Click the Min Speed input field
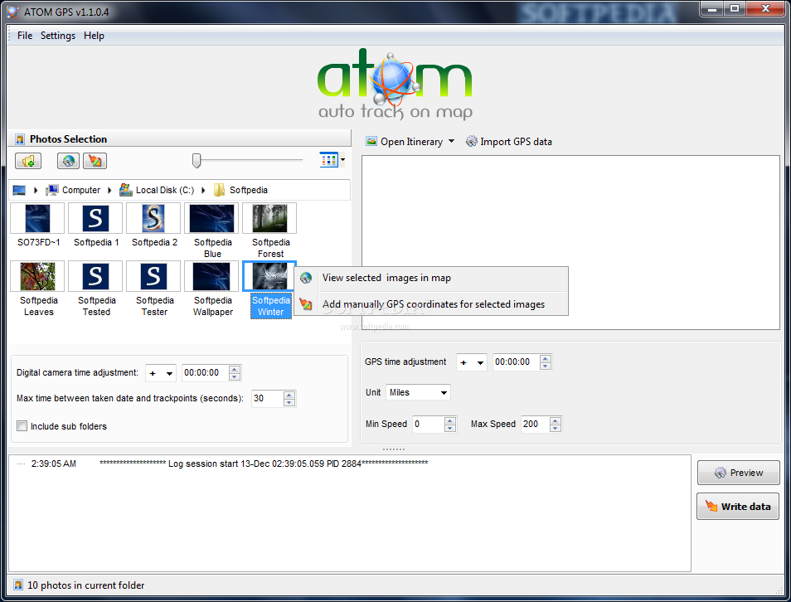791x602 pixels. point(429,425)
